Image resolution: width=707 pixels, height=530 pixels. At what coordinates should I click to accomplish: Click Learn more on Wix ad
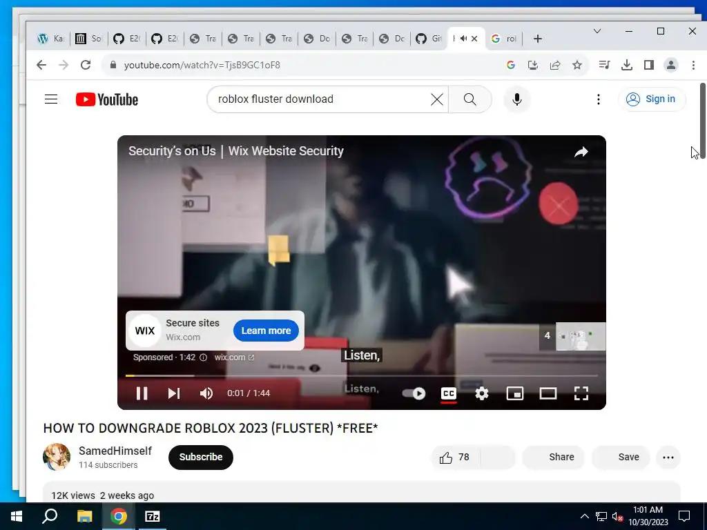click(x=266, y=331)
